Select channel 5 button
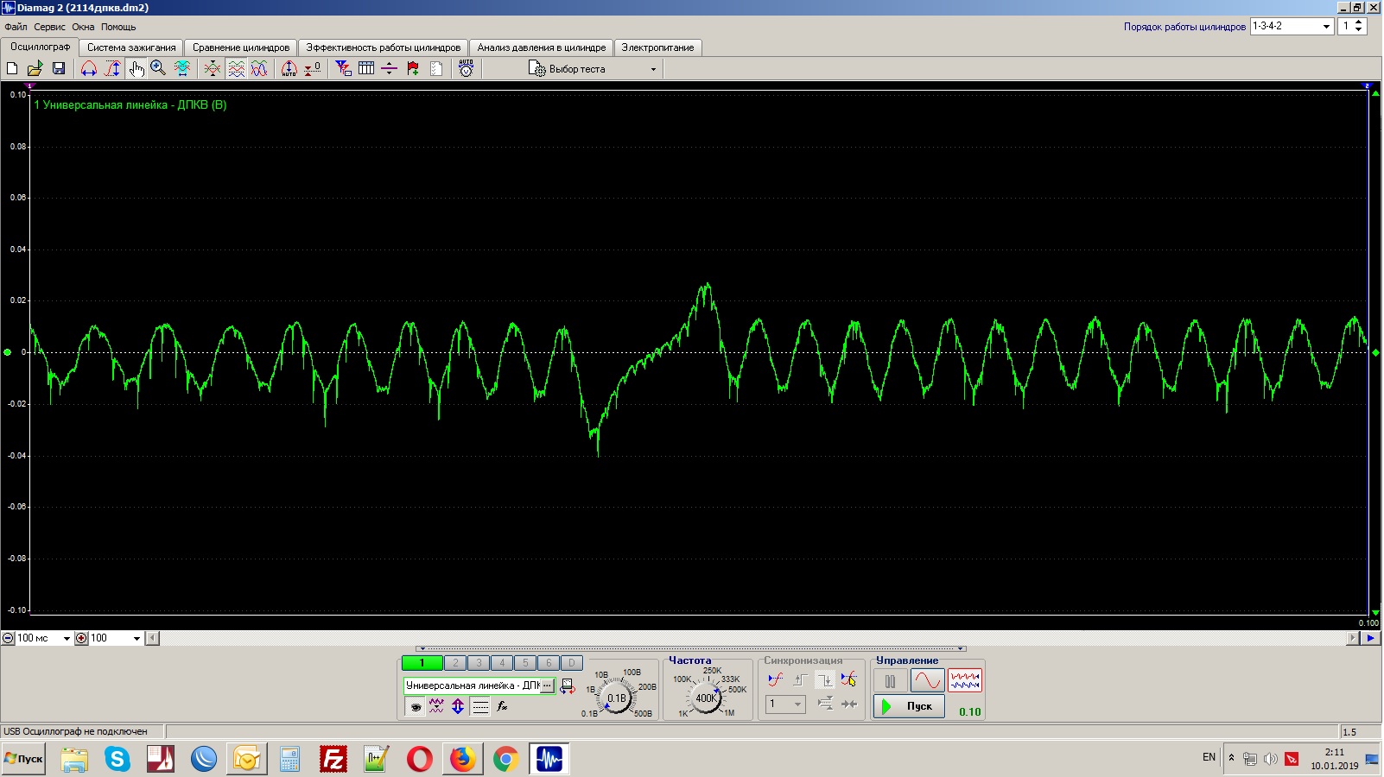Screen dimensions: 1384x777 point(525,663)
